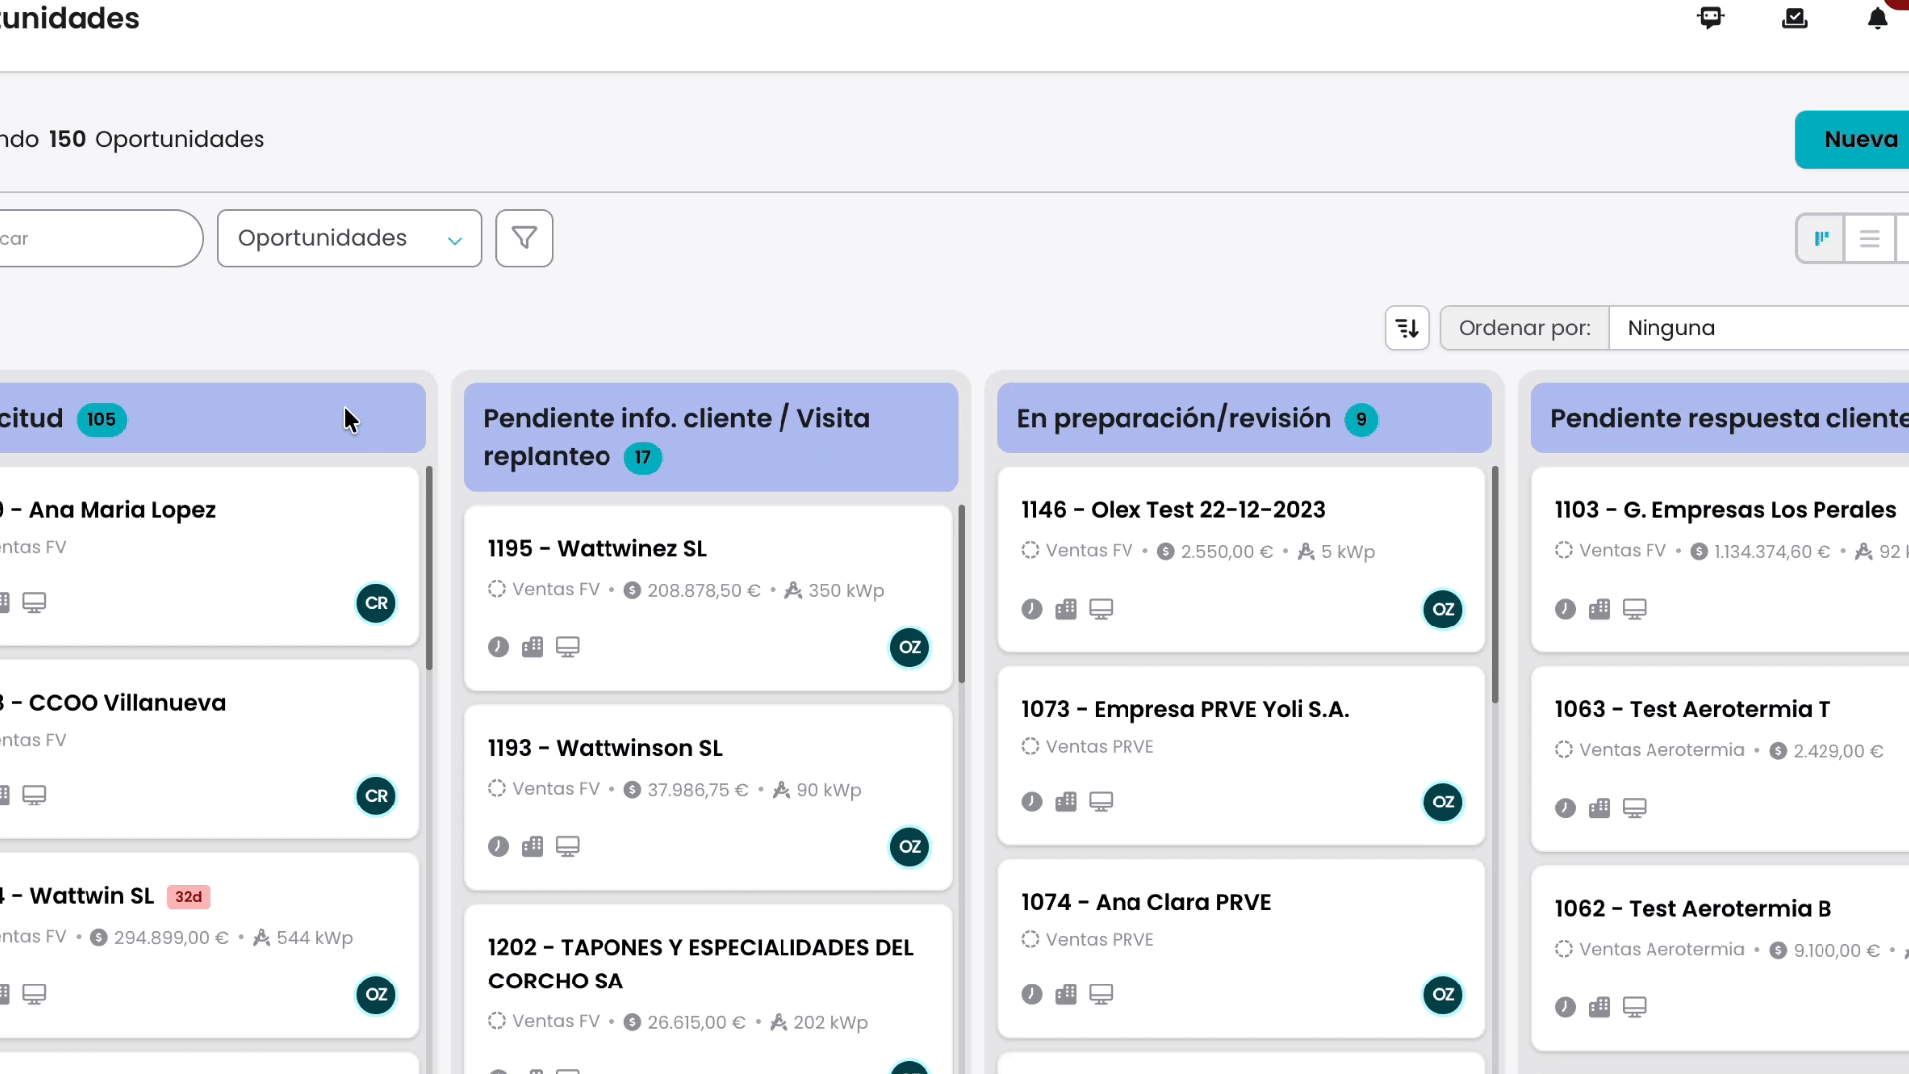Click monitor icon on Wattwinson SL card
Screen dimensions: 1909x1074
pos(567,846)
